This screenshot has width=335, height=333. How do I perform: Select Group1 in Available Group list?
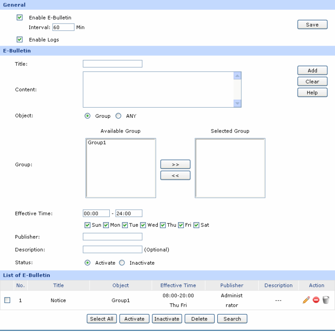click(97, 143)
